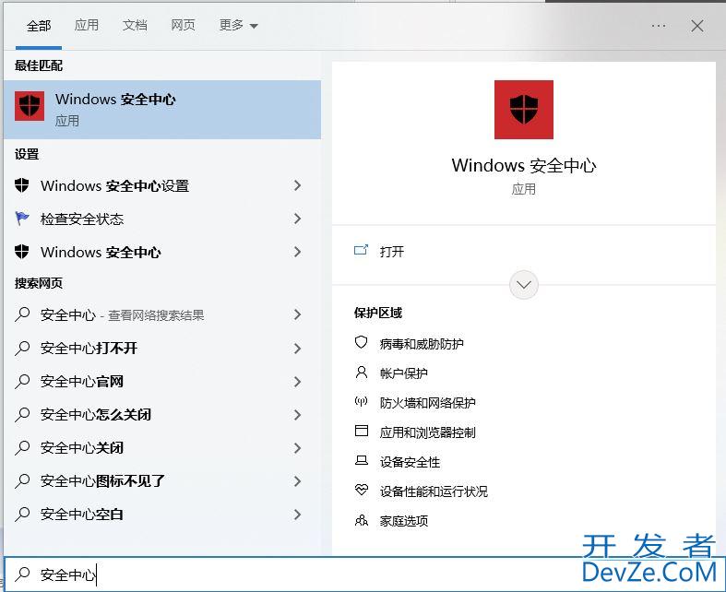Click shield icon beside Windows 安全中心设置
The height and width of the screenshot is (592, 726).
22,185
